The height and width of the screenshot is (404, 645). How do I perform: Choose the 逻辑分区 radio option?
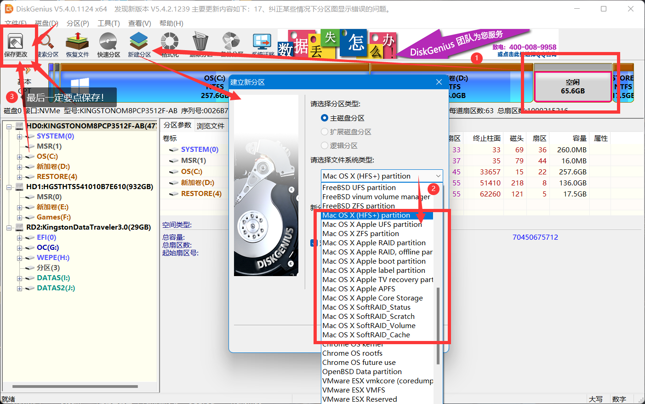point(325,146)
